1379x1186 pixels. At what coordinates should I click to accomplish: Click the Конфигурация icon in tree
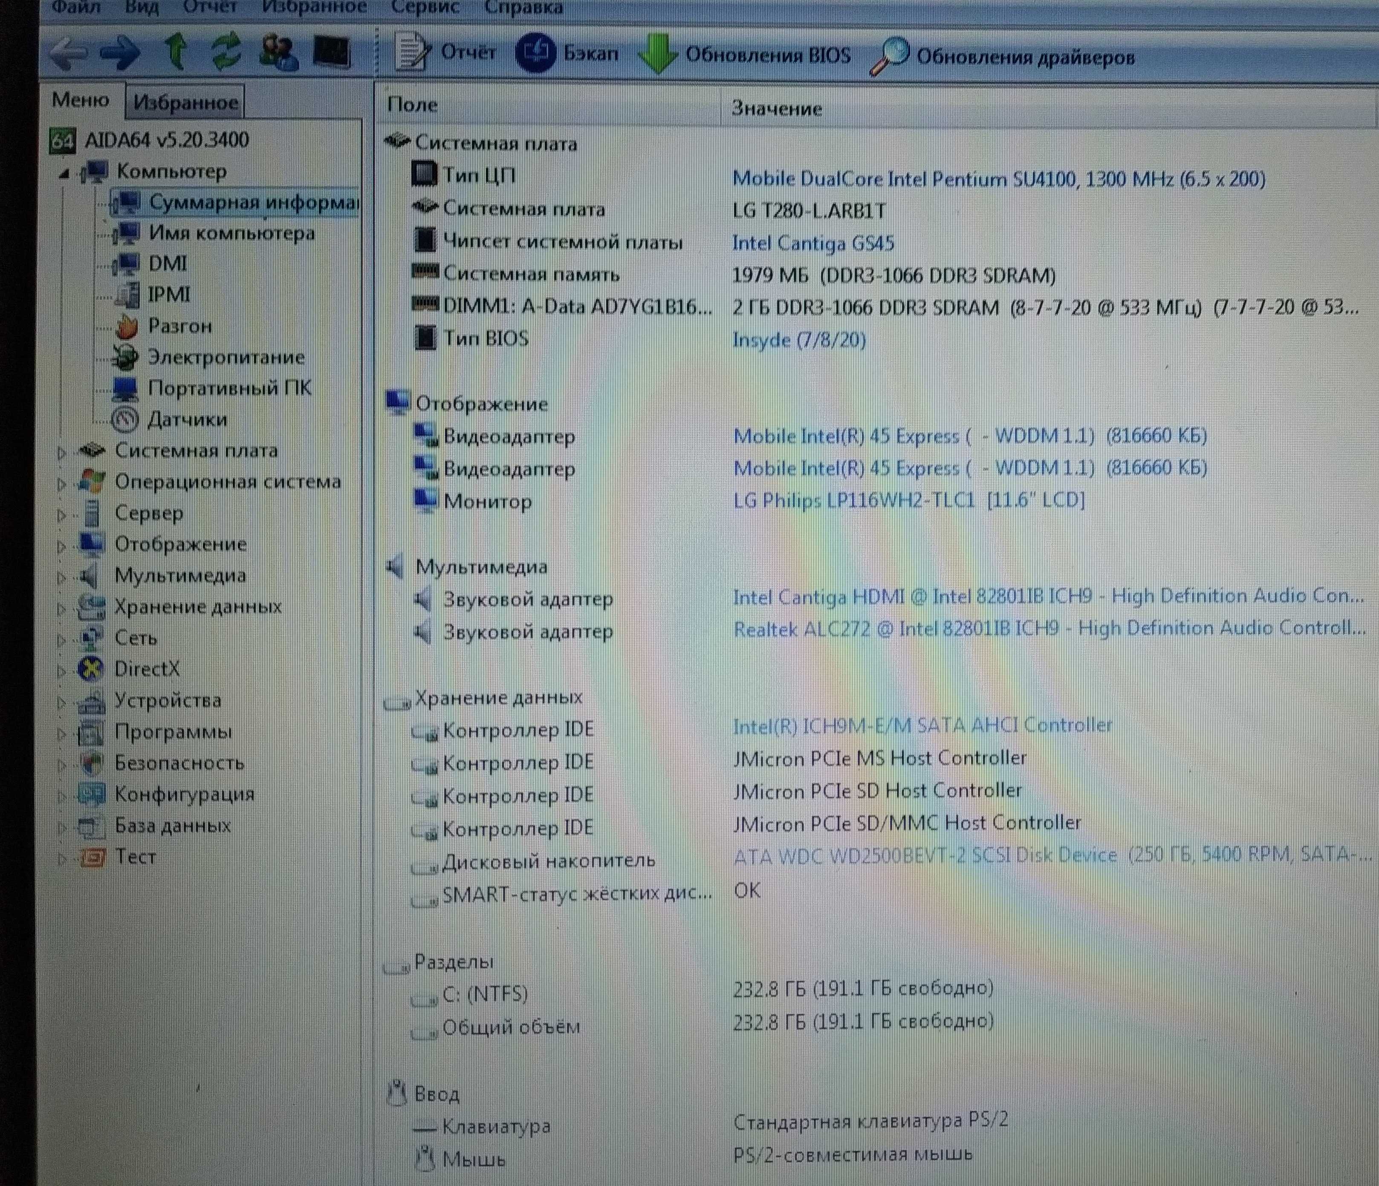[x=91, y=794]
